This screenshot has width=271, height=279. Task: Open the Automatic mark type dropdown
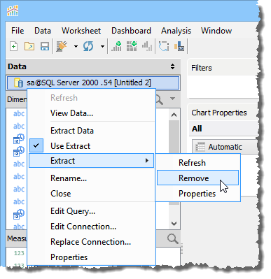[x=225, y=147]
